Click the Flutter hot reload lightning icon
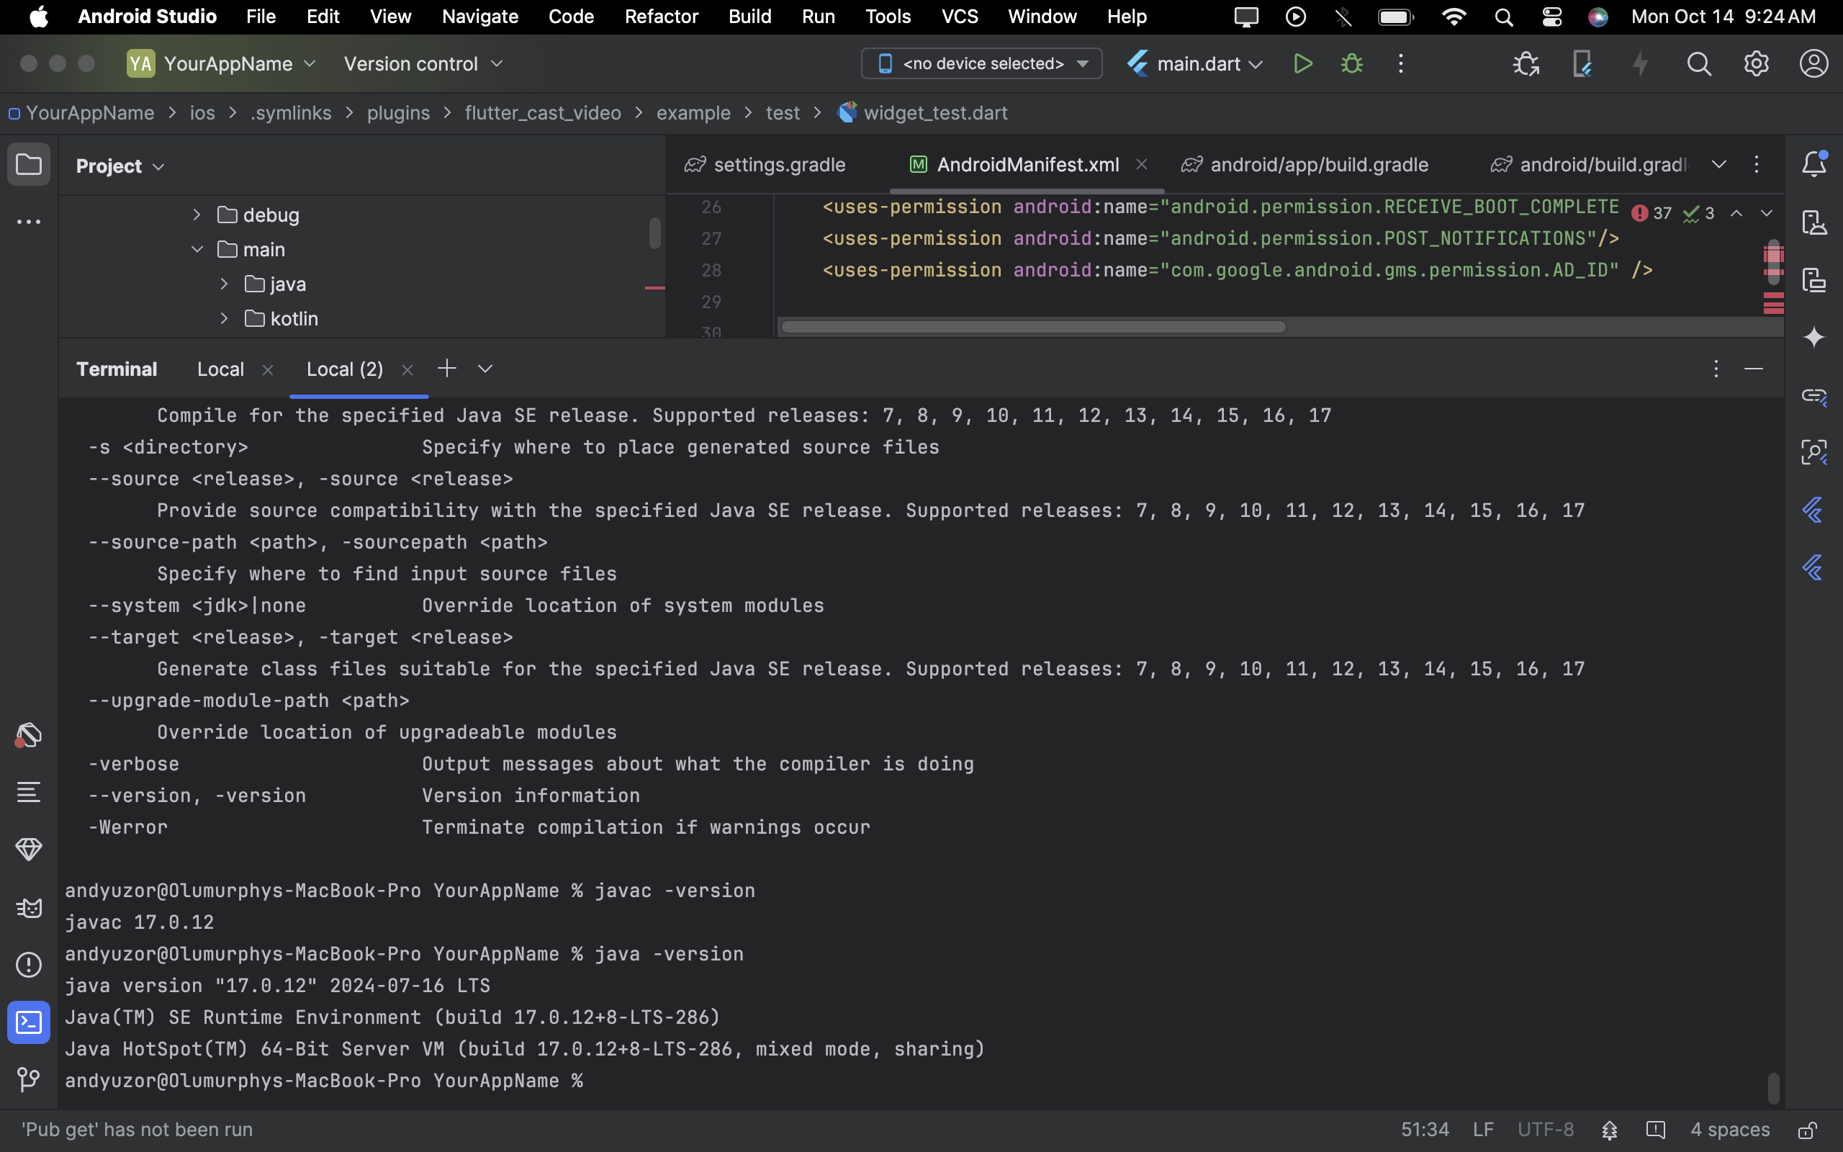1843x1152 pixels. click(x=1641, y=64)
